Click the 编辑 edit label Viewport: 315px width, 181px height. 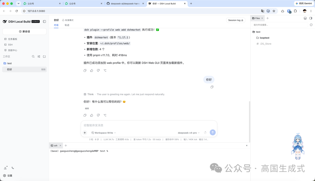(87, 108)
